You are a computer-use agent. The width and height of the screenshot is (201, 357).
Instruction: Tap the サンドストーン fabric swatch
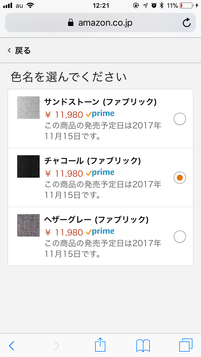click(28, 108)
